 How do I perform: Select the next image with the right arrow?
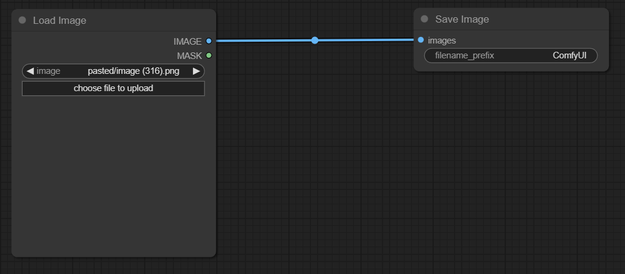196,71
